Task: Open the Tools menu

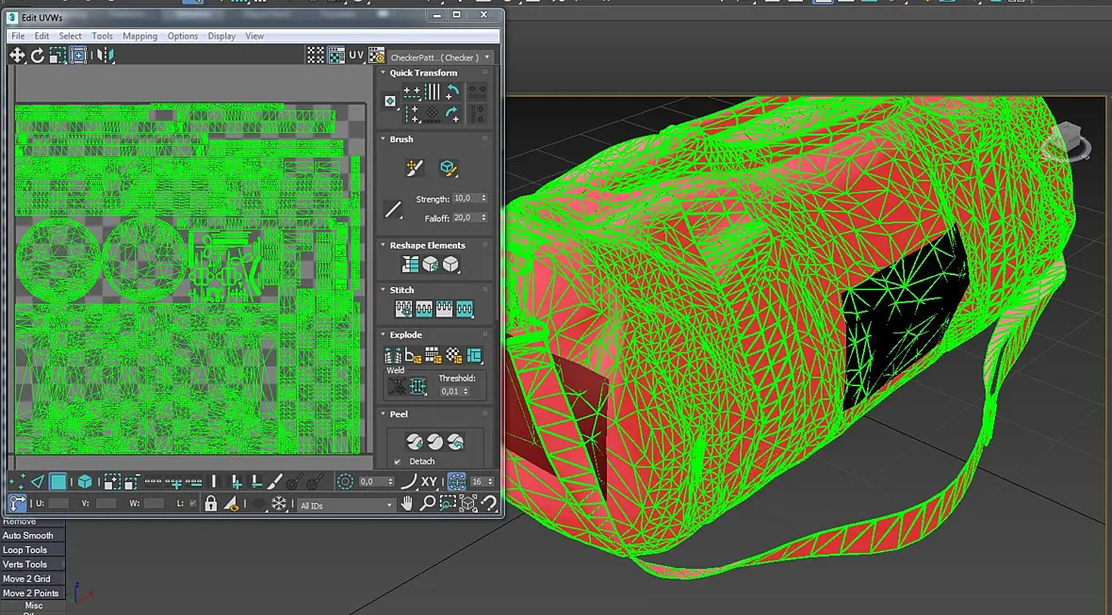Action: [102, 36]
